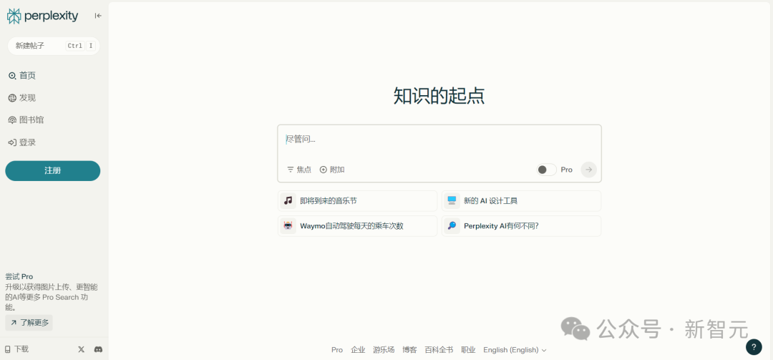This screenshot has width=773, height=360.
Task: Click 百科全书 encyclopedia footer link
Action: coord(439,350)
